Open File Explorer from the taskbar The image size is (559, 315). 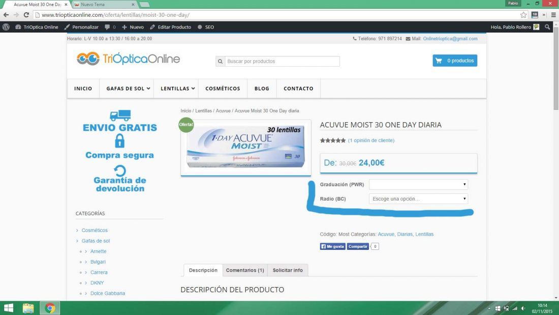(28, 308)
